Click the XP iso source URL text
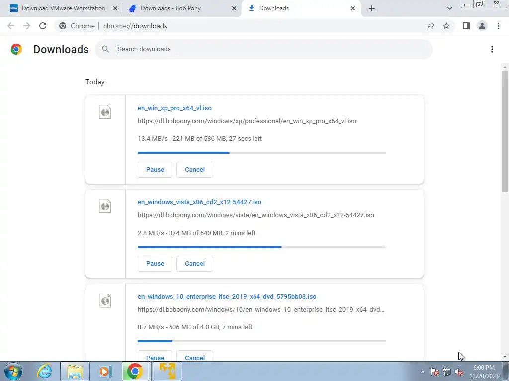The width and height of the screenshot is (509, 381). 247,121
